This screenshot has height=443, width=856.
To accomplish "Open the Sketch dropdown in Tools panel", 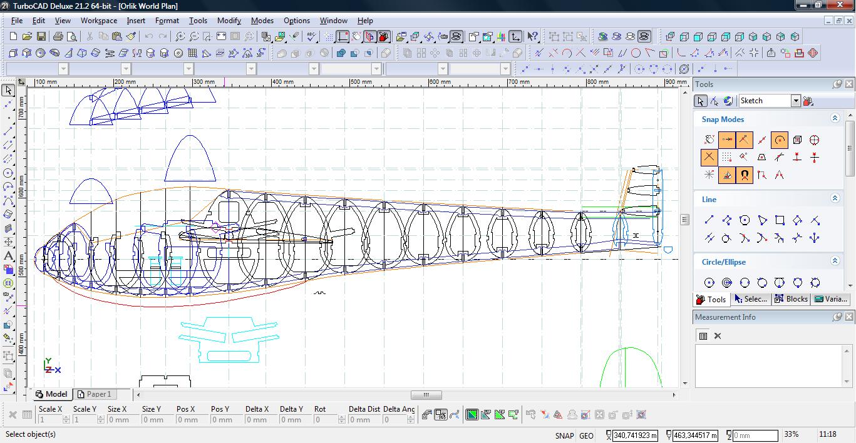I will 795,101.
